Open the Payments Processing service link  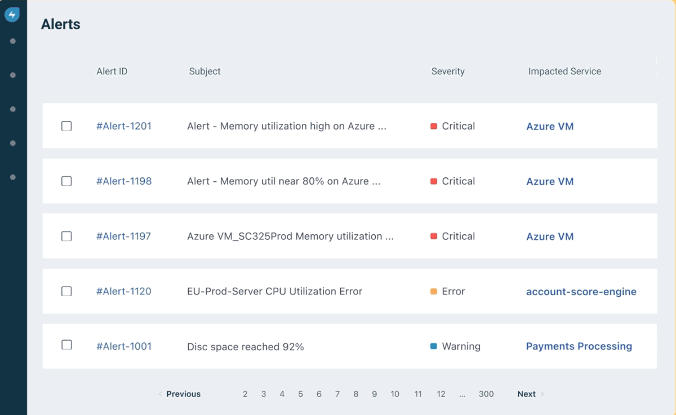tap(579, 346)
